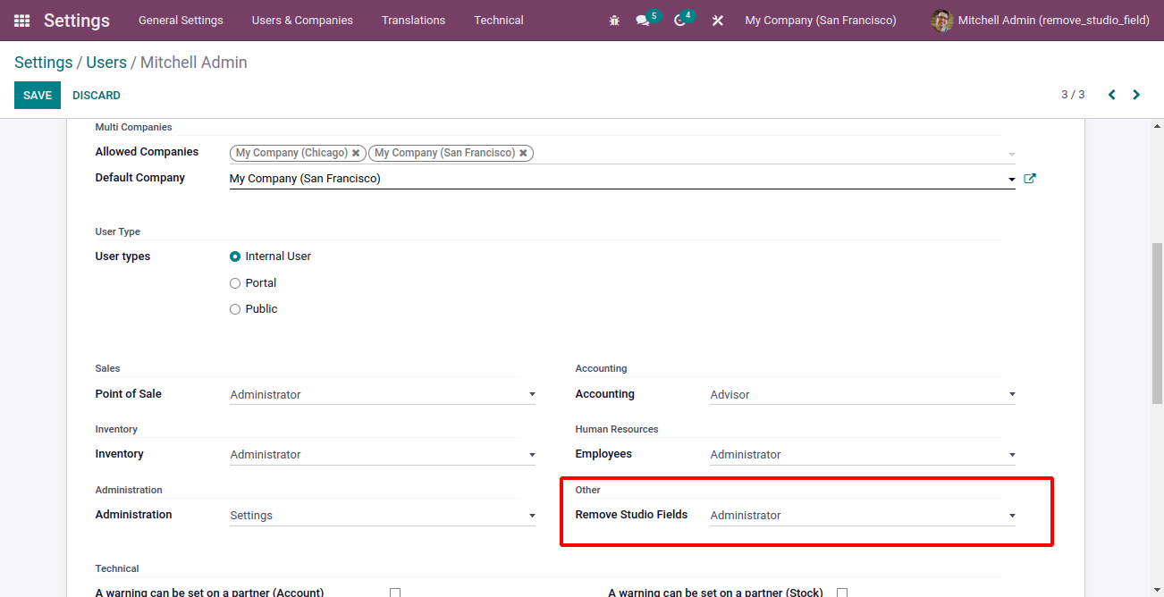The width and height of the screenshot is (1164, 597).
Task: Go to next record arrow
Action: [x=1136, y=95]
